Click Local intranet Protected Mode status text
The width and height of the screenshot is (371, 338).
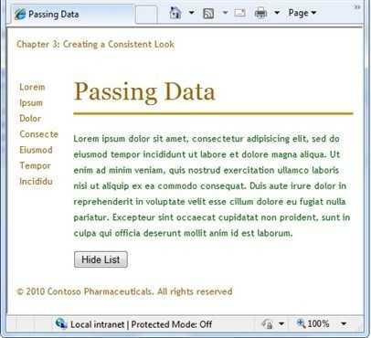tap(141, 324)
